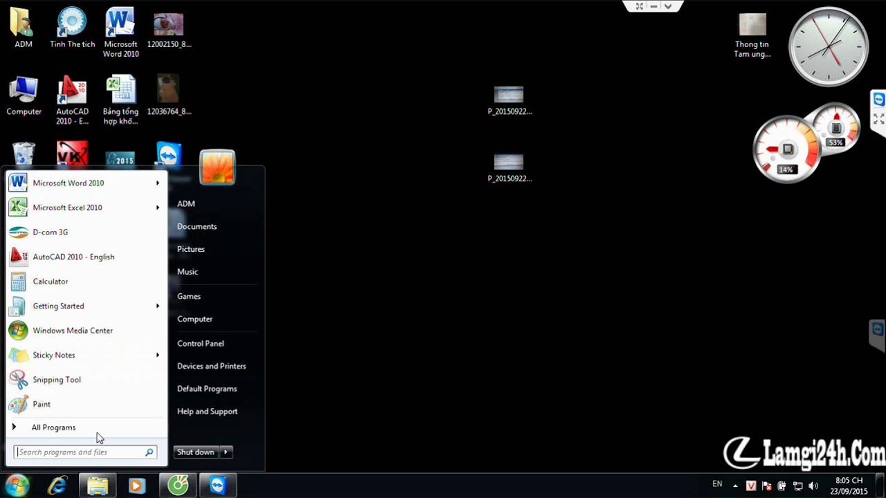Open ADM user folder link
This screenshot has height=498, width=886.
(186, 203)
